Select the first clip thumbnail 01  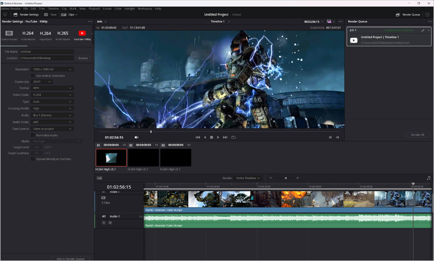(111, 158)
